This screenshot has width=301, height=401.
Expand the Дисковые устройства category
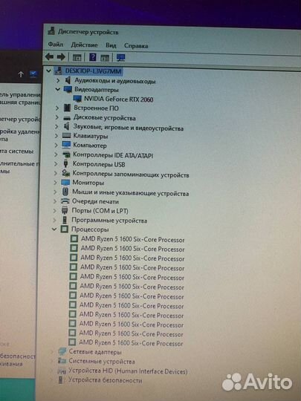pos(57,117)
